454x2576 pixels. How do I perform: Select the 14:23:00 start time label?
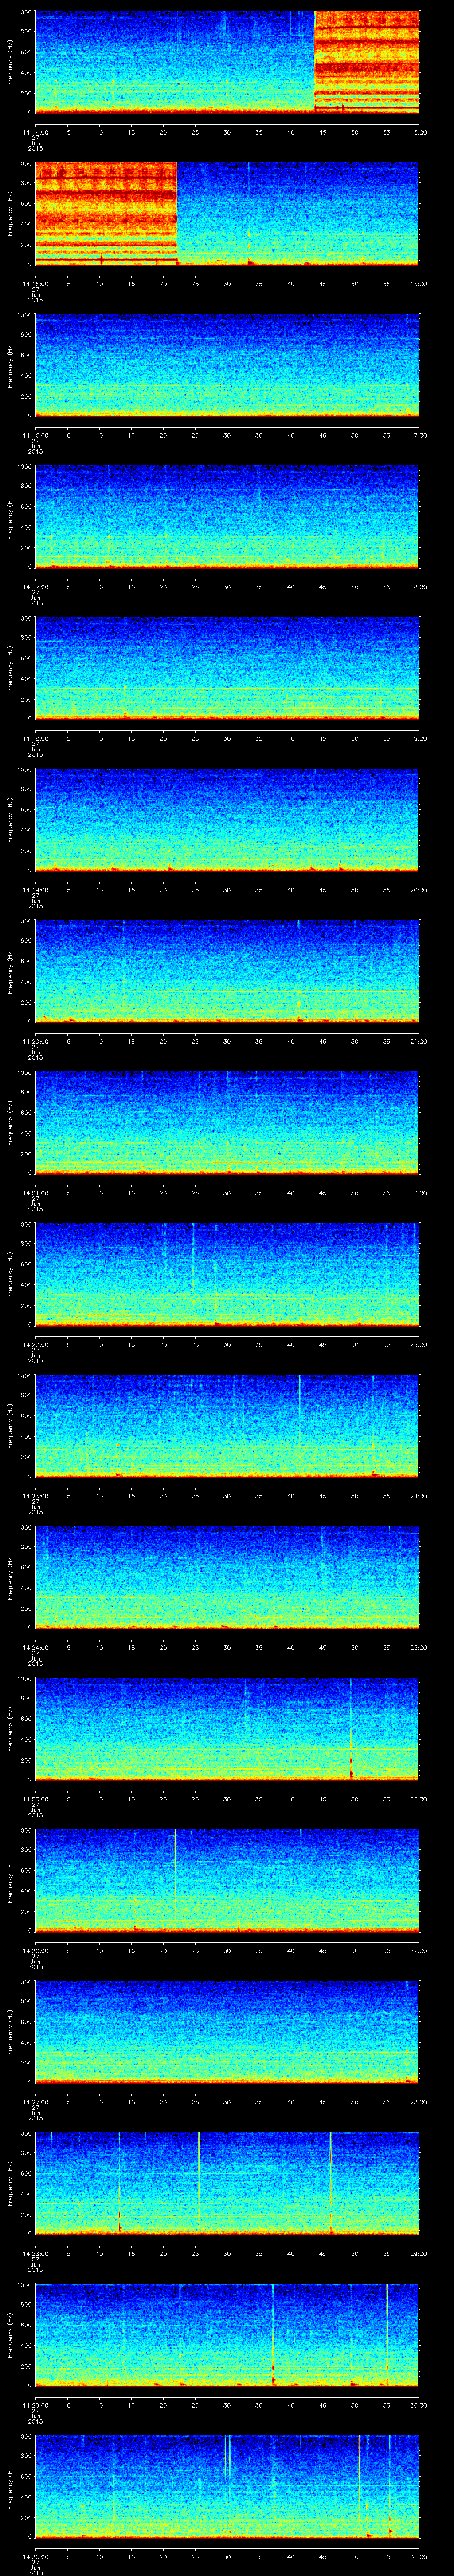coord(35,1495)
